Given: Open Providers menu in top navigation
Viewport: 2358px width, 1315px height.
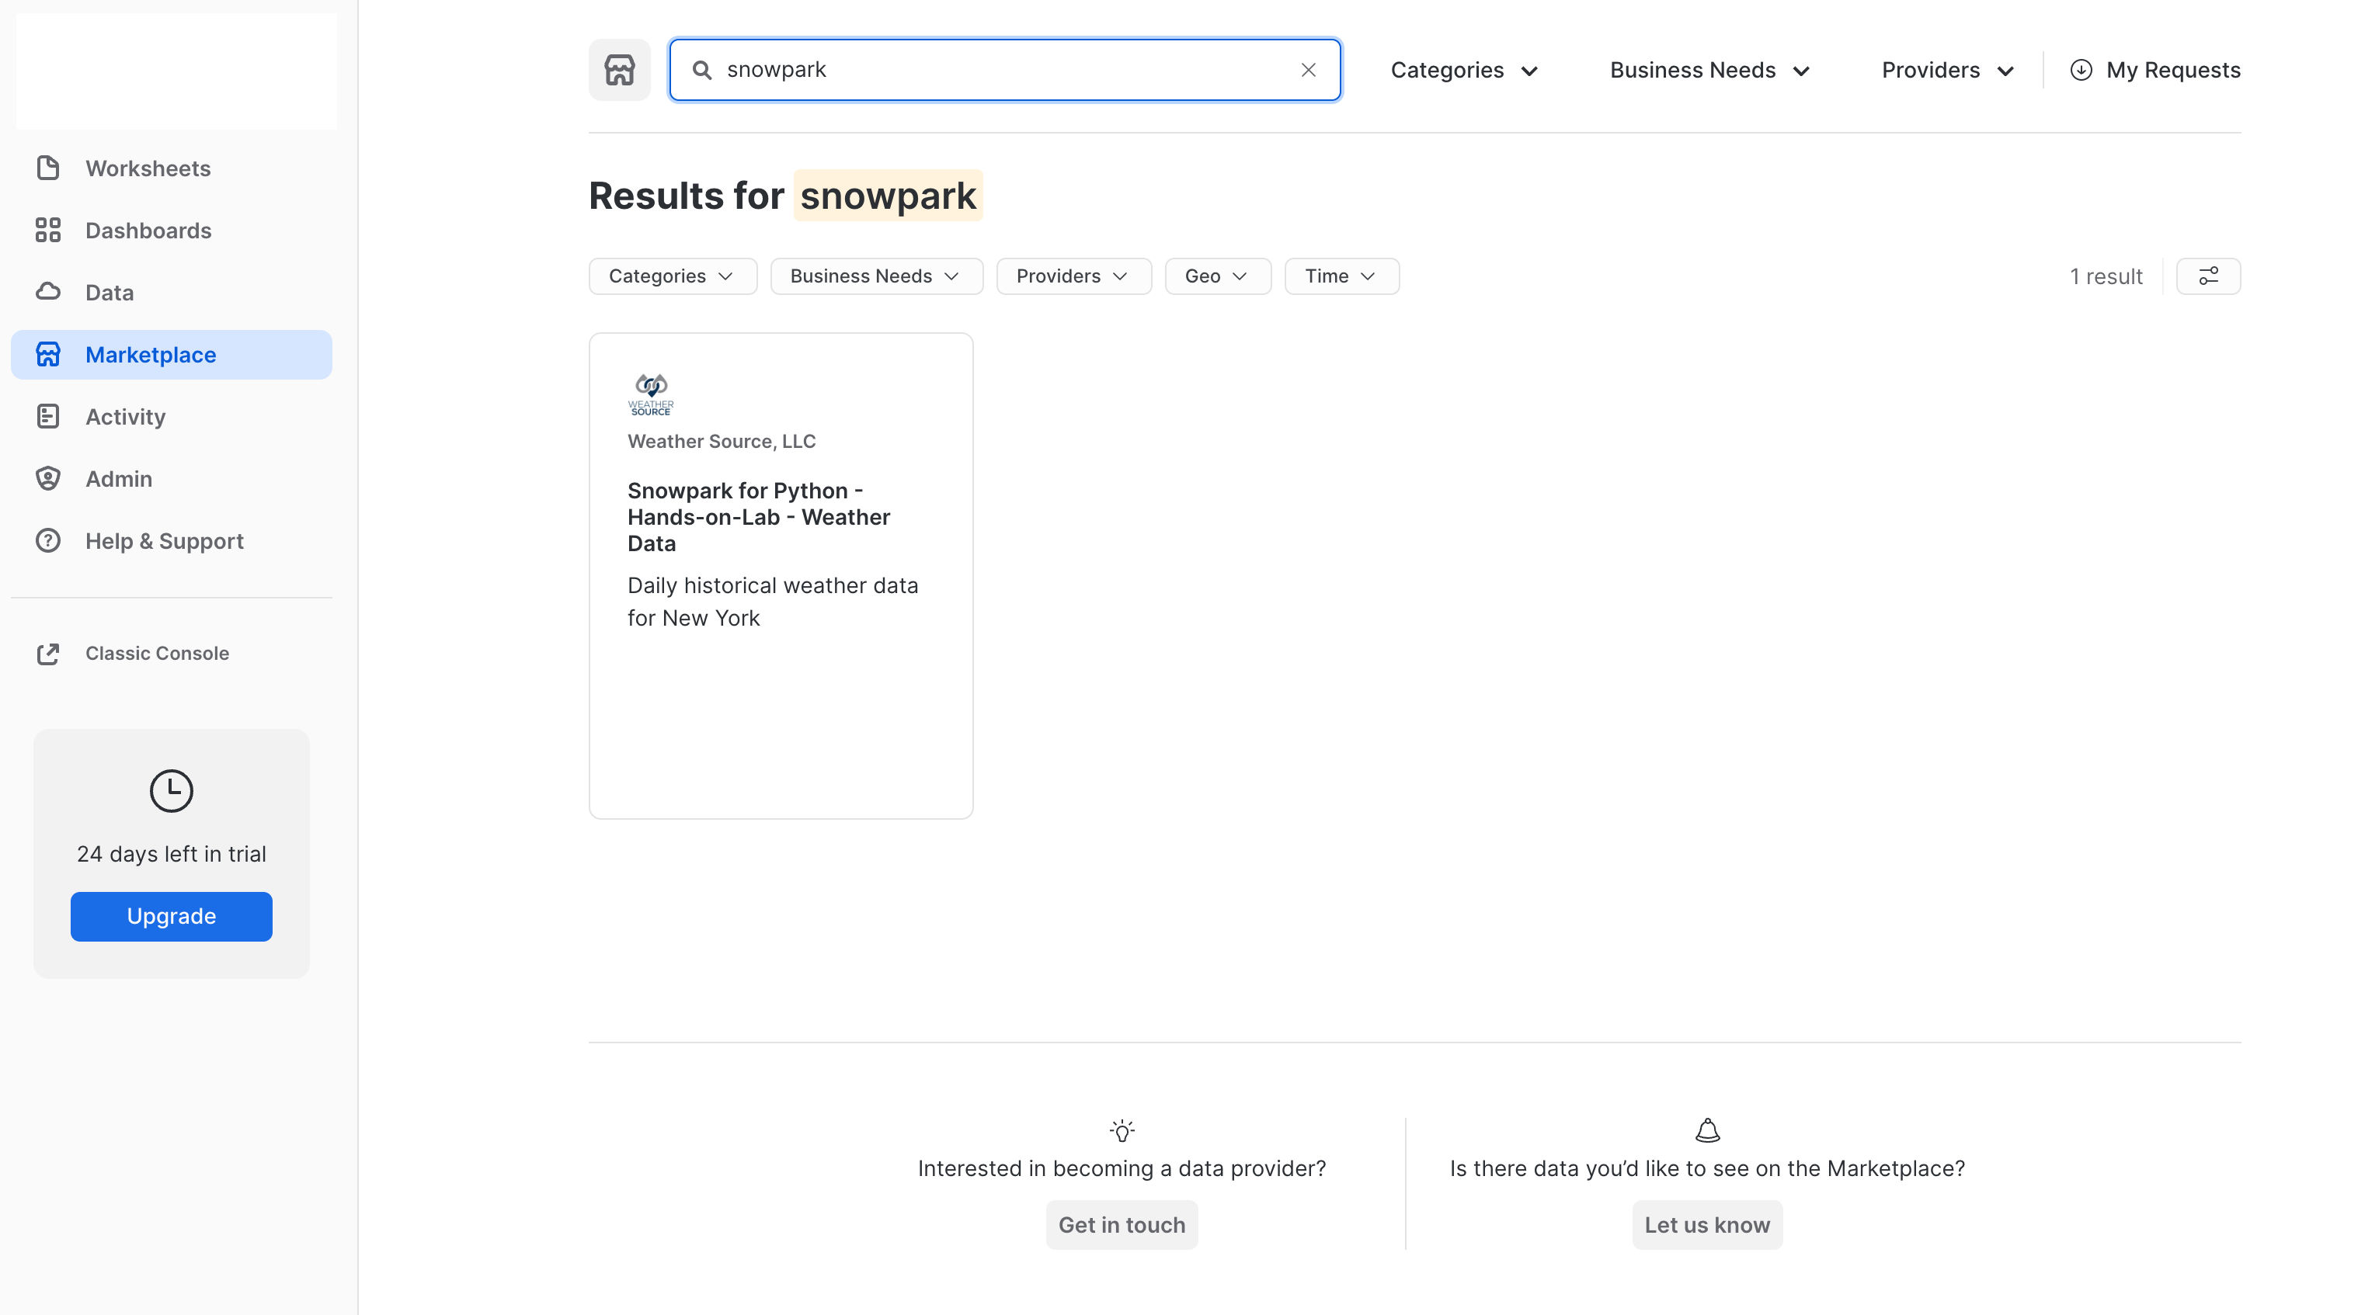Looking at the screenshot, I should [1947, 71].
